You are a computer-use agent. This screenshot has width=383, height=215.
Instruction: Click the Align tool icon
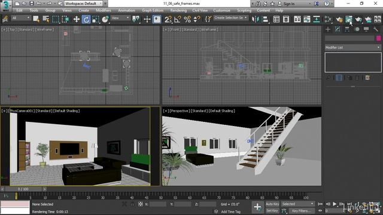[x=265, y=19]
